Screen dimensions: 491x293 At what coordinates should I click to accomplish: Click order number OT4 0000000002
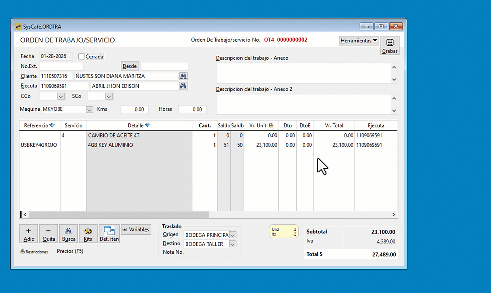click(285, 40)
